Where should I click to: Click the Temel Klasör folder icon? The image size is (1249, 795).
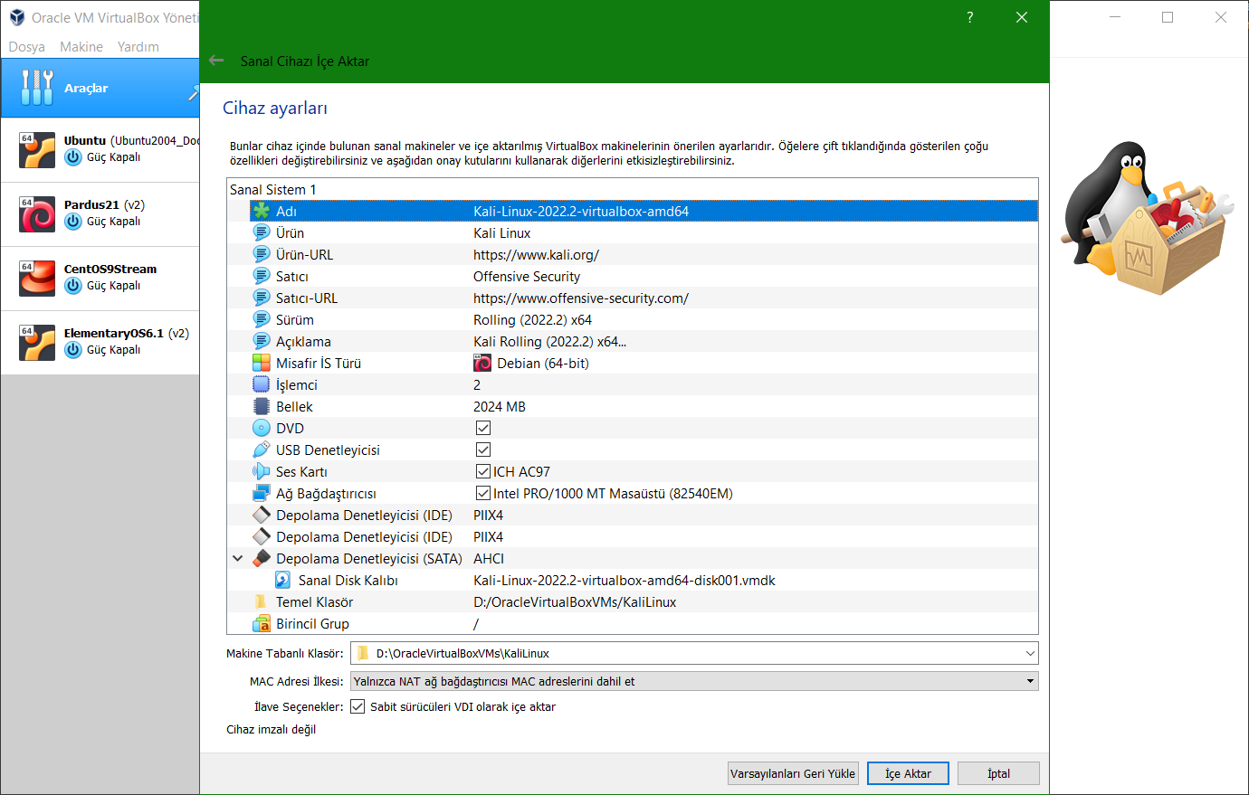(262, 601)
